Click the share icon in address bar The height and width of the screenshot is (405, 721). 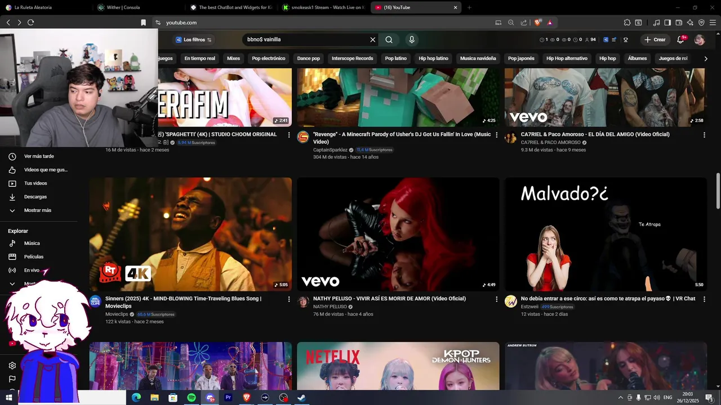(x=524, y=22)
